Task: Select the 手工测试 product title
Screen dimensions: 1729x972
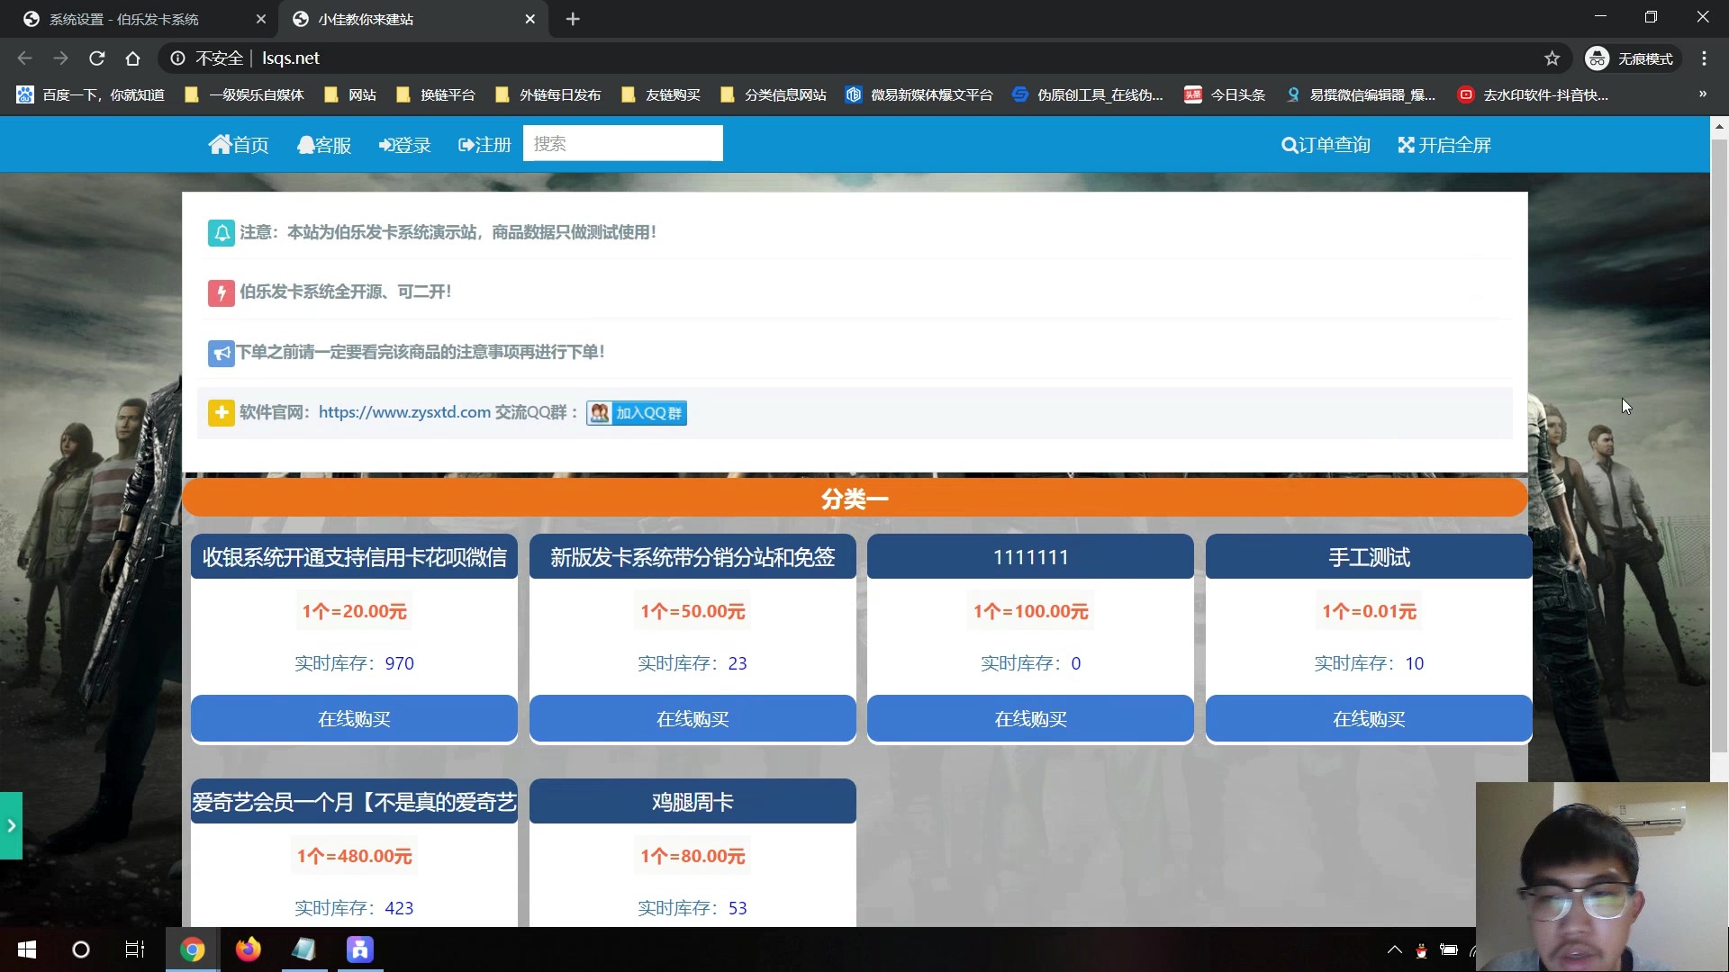Action: [1369, 557]
